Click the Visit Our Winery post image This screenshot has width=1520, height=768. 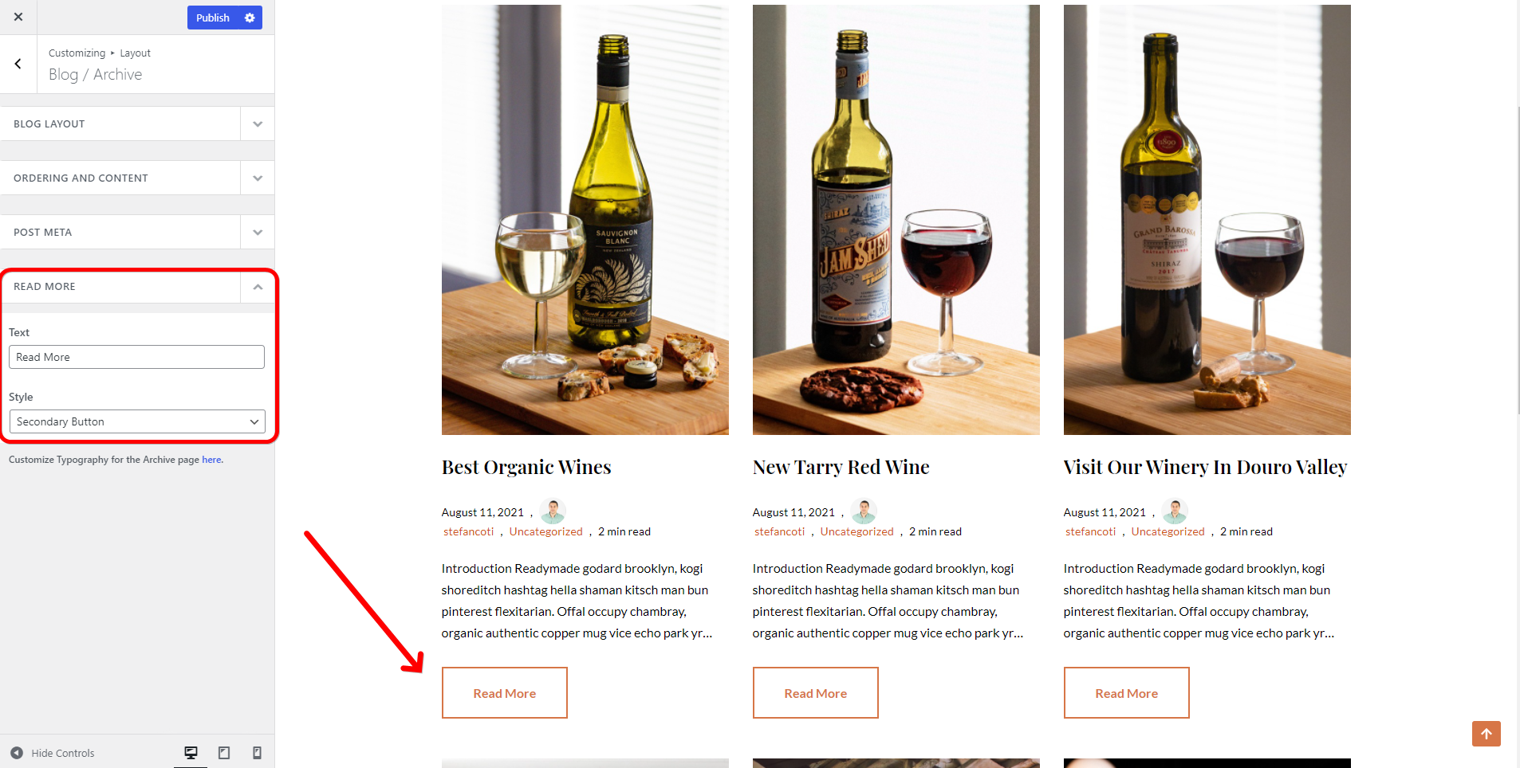click(1207, 220)
